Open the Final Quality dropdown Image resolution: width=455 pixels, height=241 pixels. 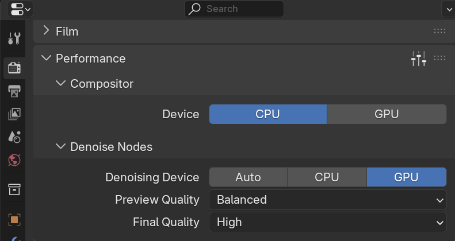pos(327,222)
